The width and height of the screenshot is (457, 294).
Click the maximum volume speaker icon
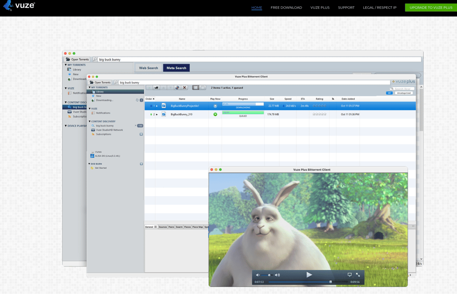(x=277, y=275)
